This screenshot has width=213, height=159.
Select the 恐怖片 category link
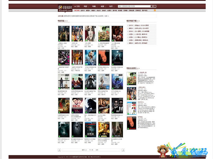104,11
